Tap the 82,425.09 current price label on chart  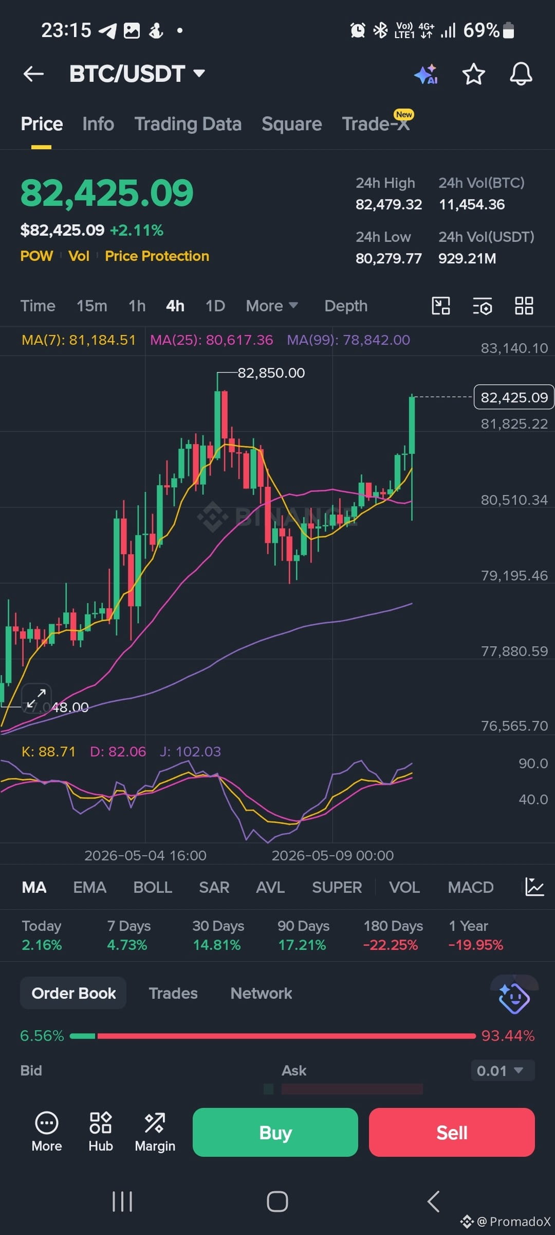pyautogui.click(x=514, y=397)
